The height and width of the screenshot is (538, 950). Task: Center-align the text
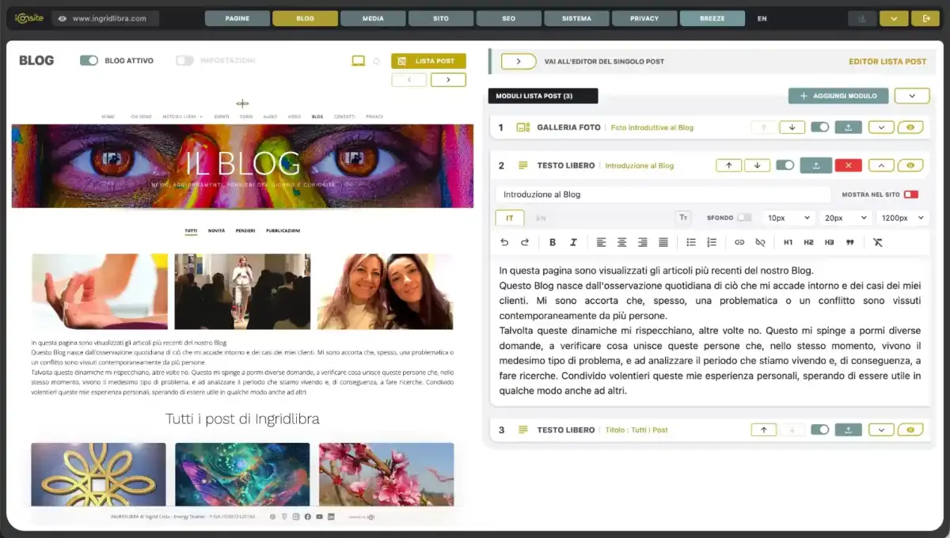click(x=622, y=242)
